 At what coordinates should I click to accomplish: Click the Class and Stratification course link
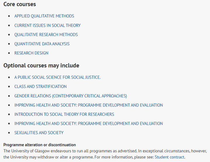(x=41, y=87)
